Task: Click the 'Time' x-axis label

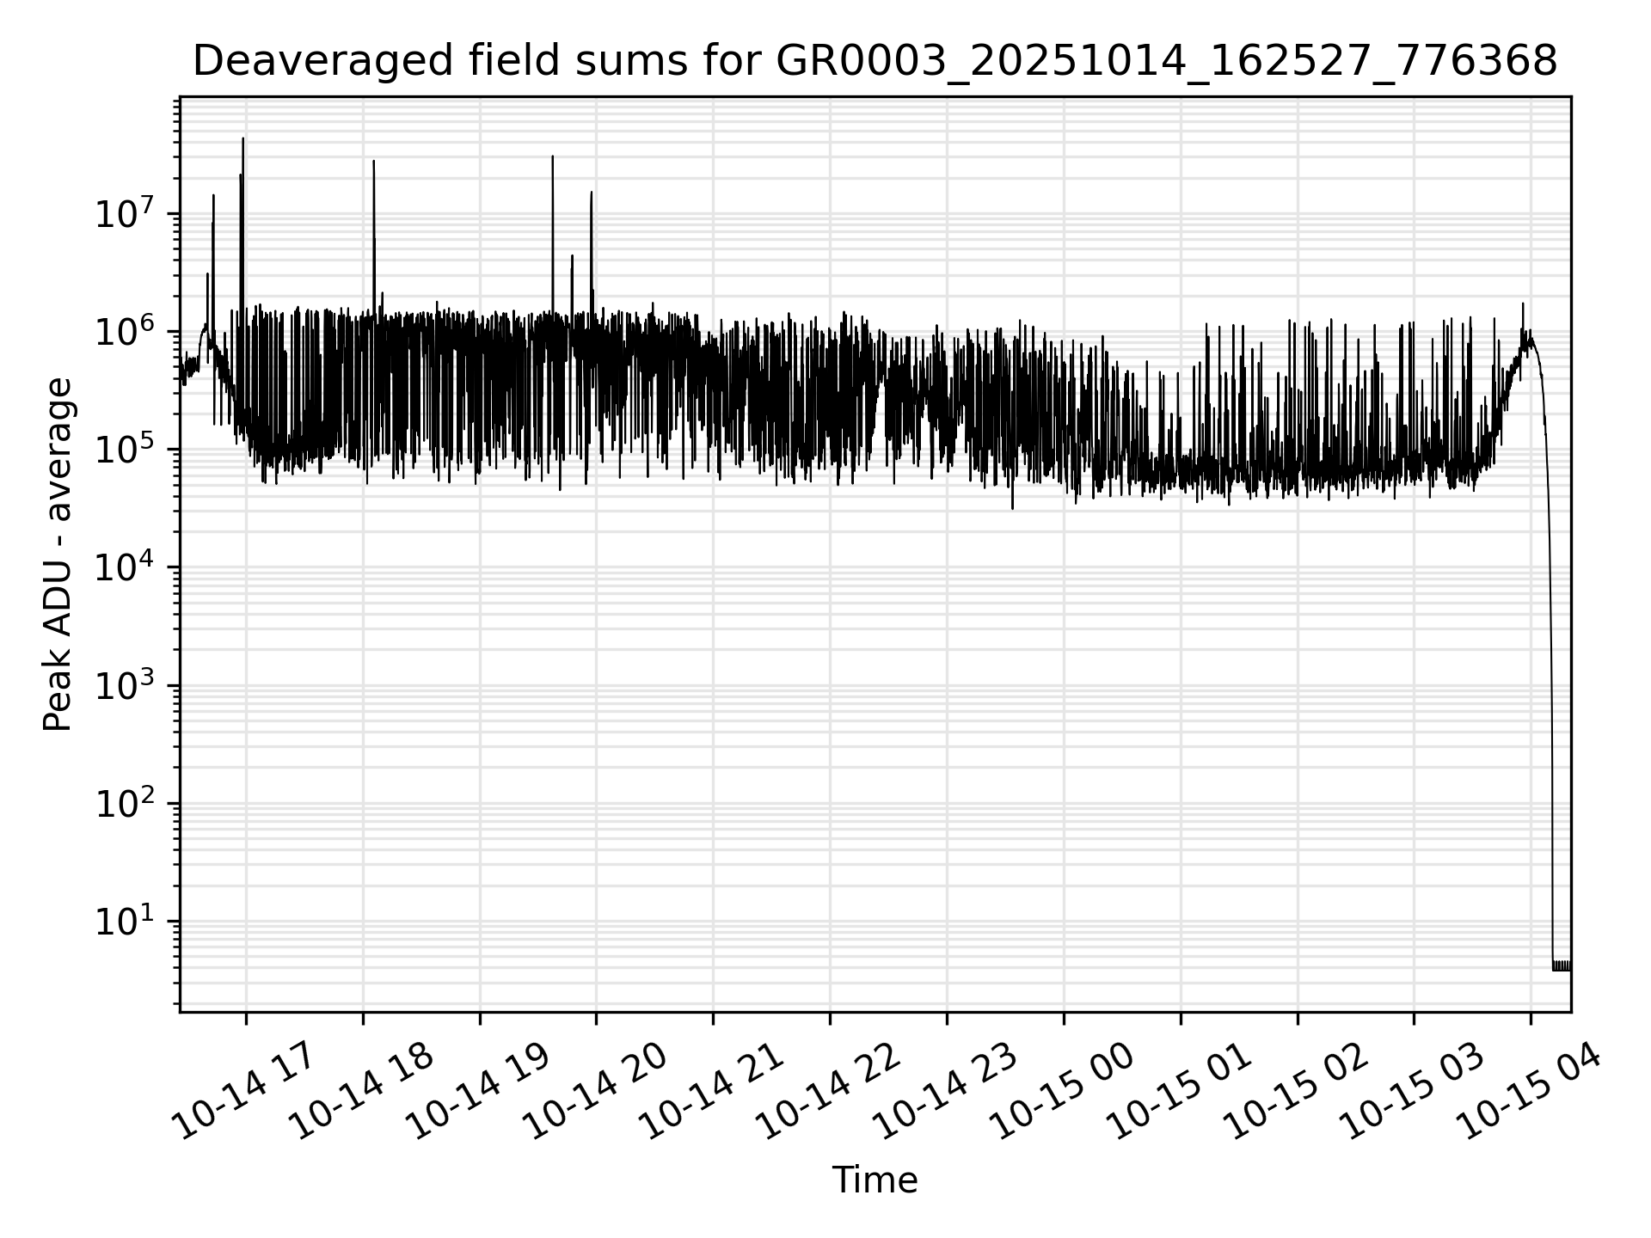Action: point(875,1180)
